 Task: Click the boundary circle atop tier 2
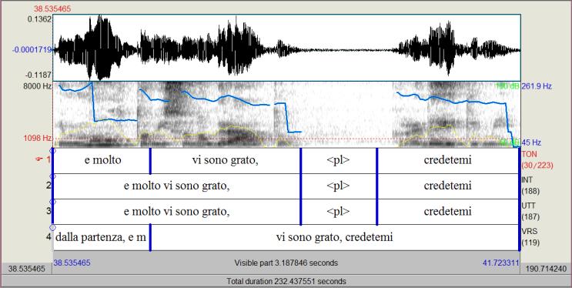pos(52,176)
